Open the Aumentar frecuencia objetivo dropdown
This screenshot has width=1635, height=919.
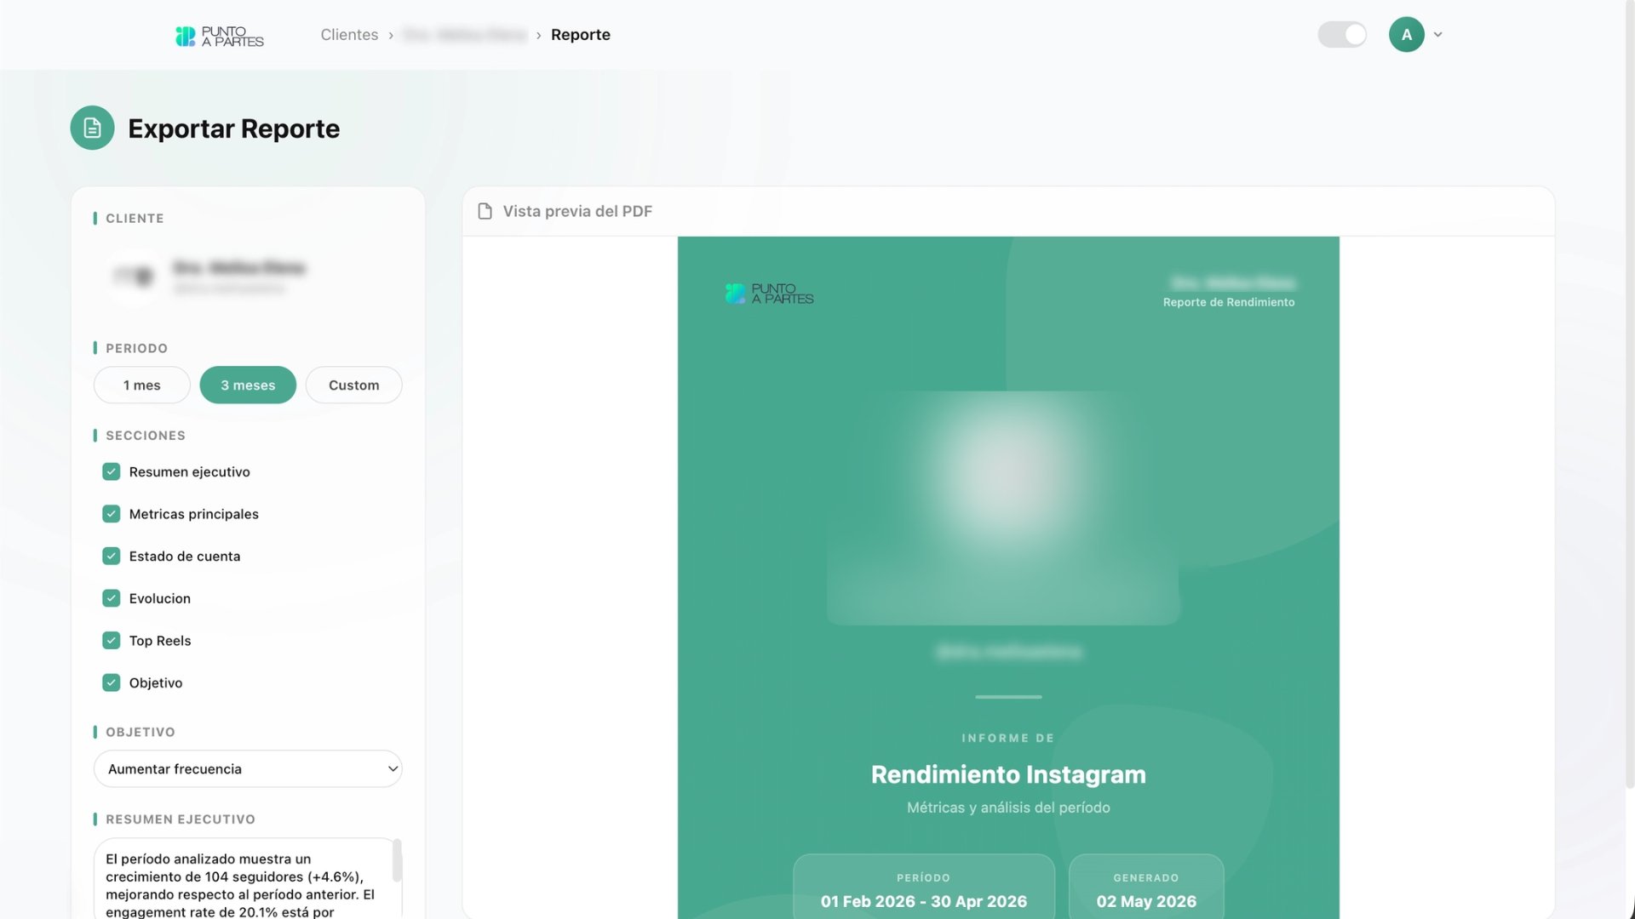coord(248,768)
